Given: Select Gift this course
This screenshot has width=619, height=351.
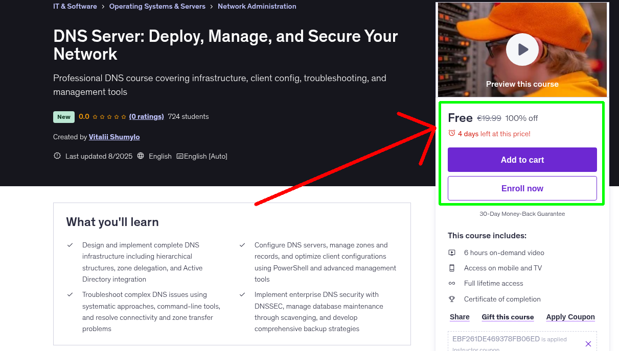Looking at the screenshot, I should point(508,317).
